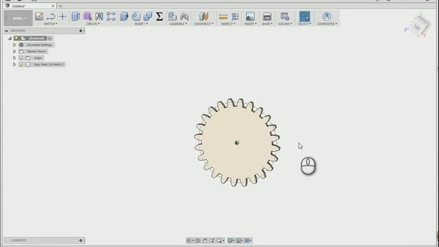Toggle visibility bulb of Spur Gear component
This screenshot has height=247, width=439.
click(x=21, y=64)
